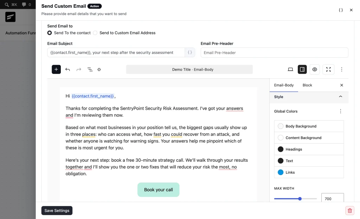
Task: Click paragraph starting 'Thanks for completing'
Action: 154,112
